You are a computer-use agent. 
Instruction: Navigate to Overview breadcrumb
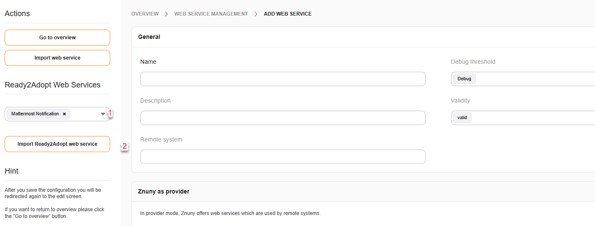coord(145,14)
